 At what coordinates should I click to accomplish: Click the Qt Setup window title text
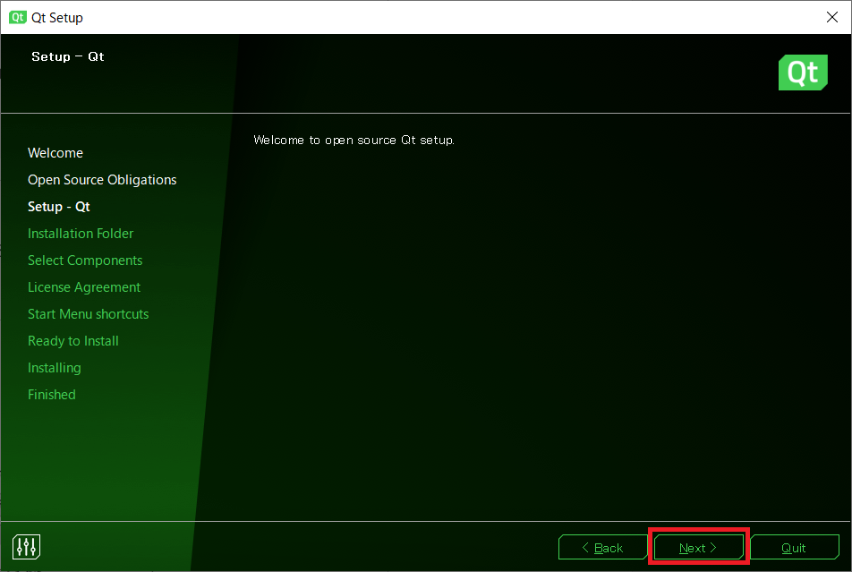[x=57, y=17]
